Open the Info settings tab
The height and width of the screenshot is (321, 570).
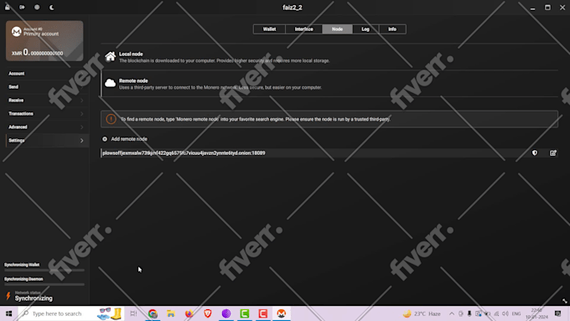click(x=392, y=29)
